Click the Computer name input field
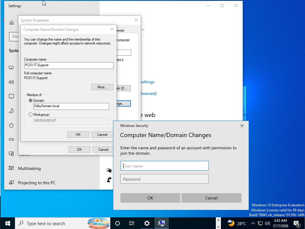The image size is (305, 229). pos(69,65)
